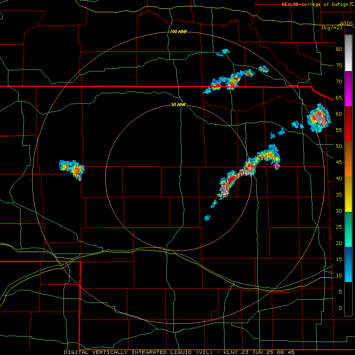
Task: Select the red segment of the color bar
Action: pos(348,123)
